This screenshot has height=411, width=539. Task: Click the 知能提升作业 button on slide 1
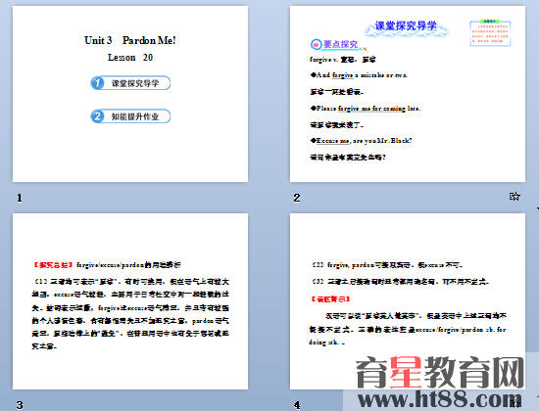coord(130,116)
